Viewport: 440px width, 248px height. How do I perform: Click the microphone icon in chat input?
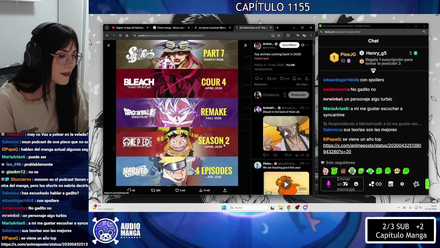(x=329, y=184)
